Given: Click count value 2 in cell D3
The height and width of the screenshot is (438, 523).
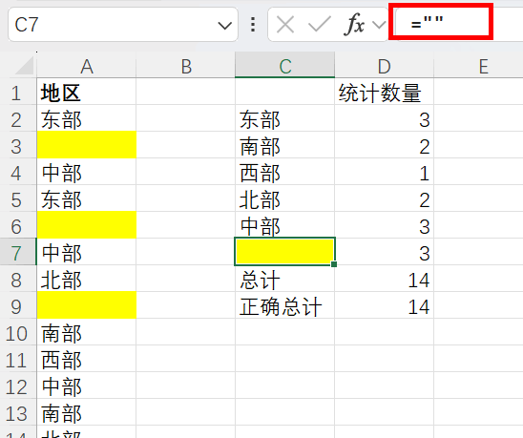Looking at the screenshot, I should tap(385, 145).
